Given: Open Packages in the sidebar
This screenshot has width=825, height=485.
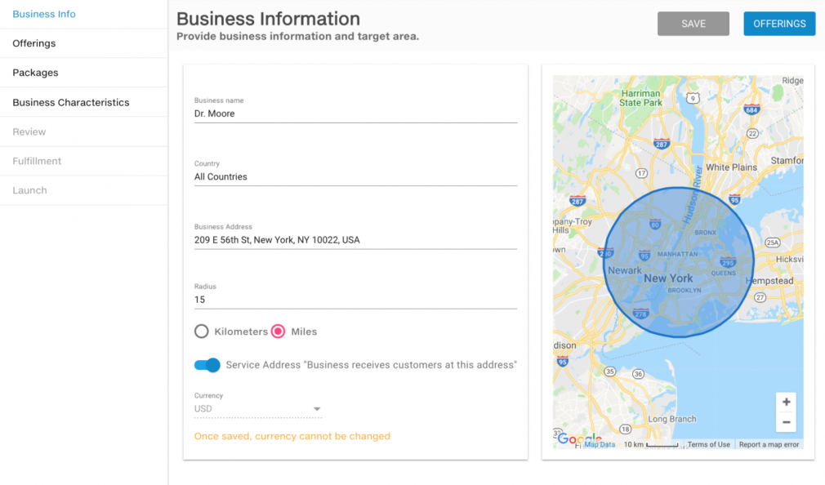Looking at the screenshot, I should pos(35,73).
